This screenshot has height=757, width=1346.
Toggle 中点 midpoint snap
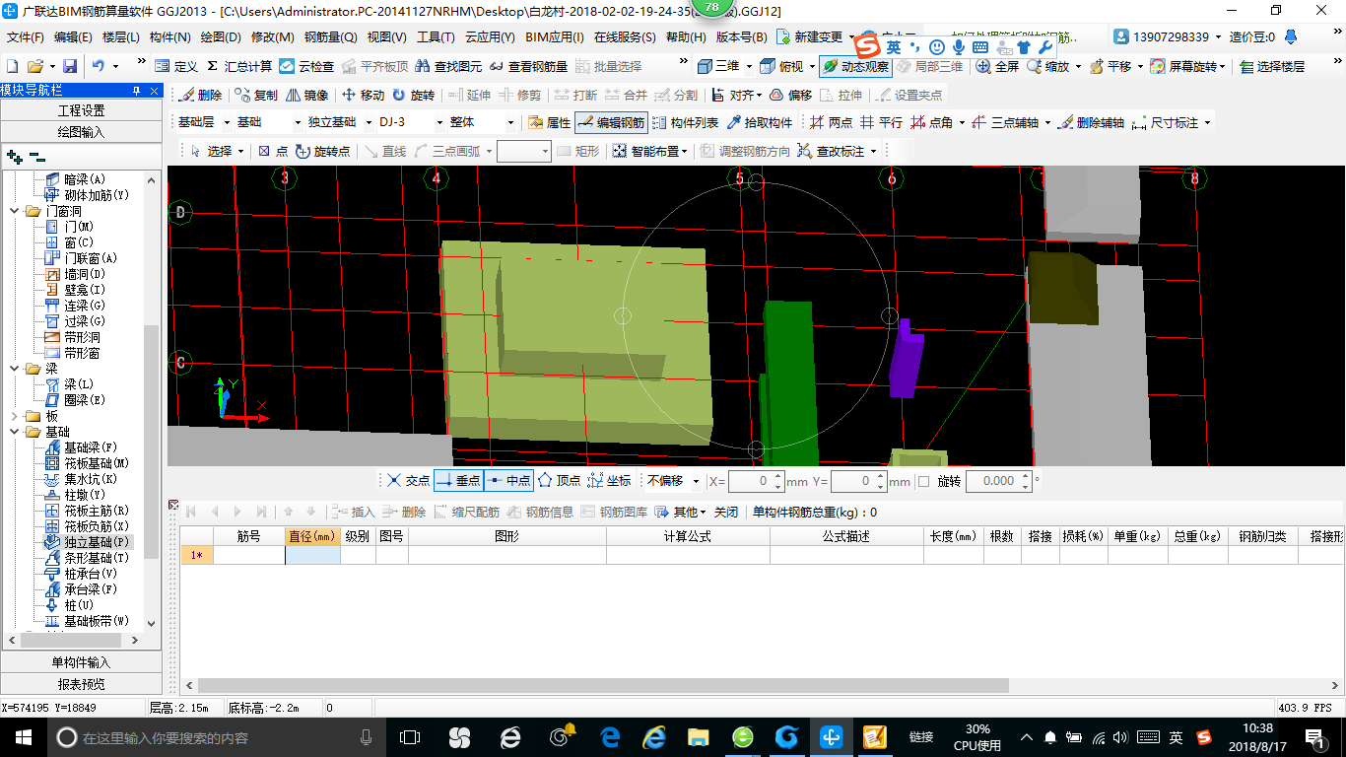[x=508, y=480]
